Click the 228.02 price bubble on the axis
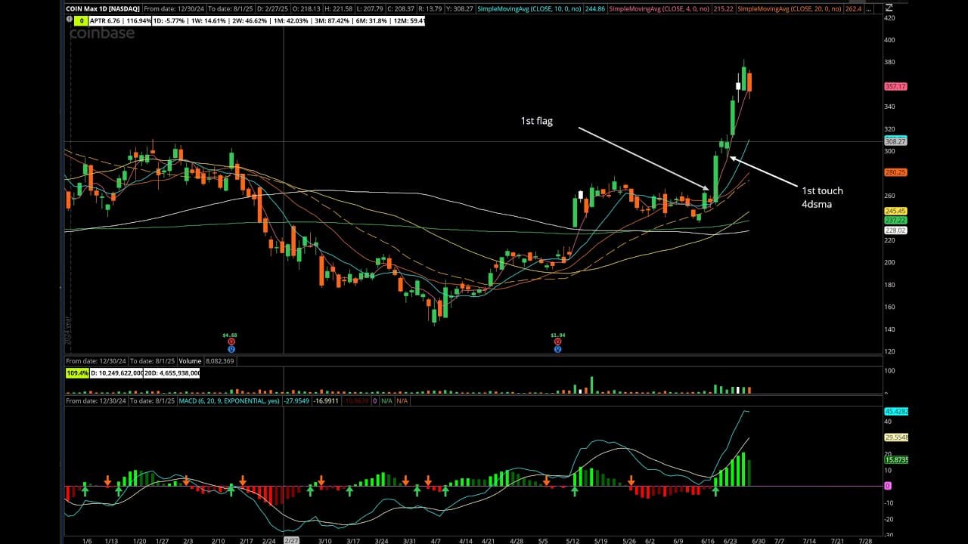This screenshot has height=544, width=968. pyautogui.click(x=895, y=230)
